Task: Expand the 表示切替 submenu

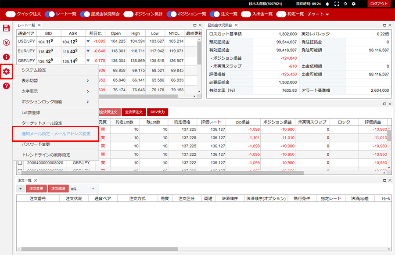Action: tap(56, 81)
